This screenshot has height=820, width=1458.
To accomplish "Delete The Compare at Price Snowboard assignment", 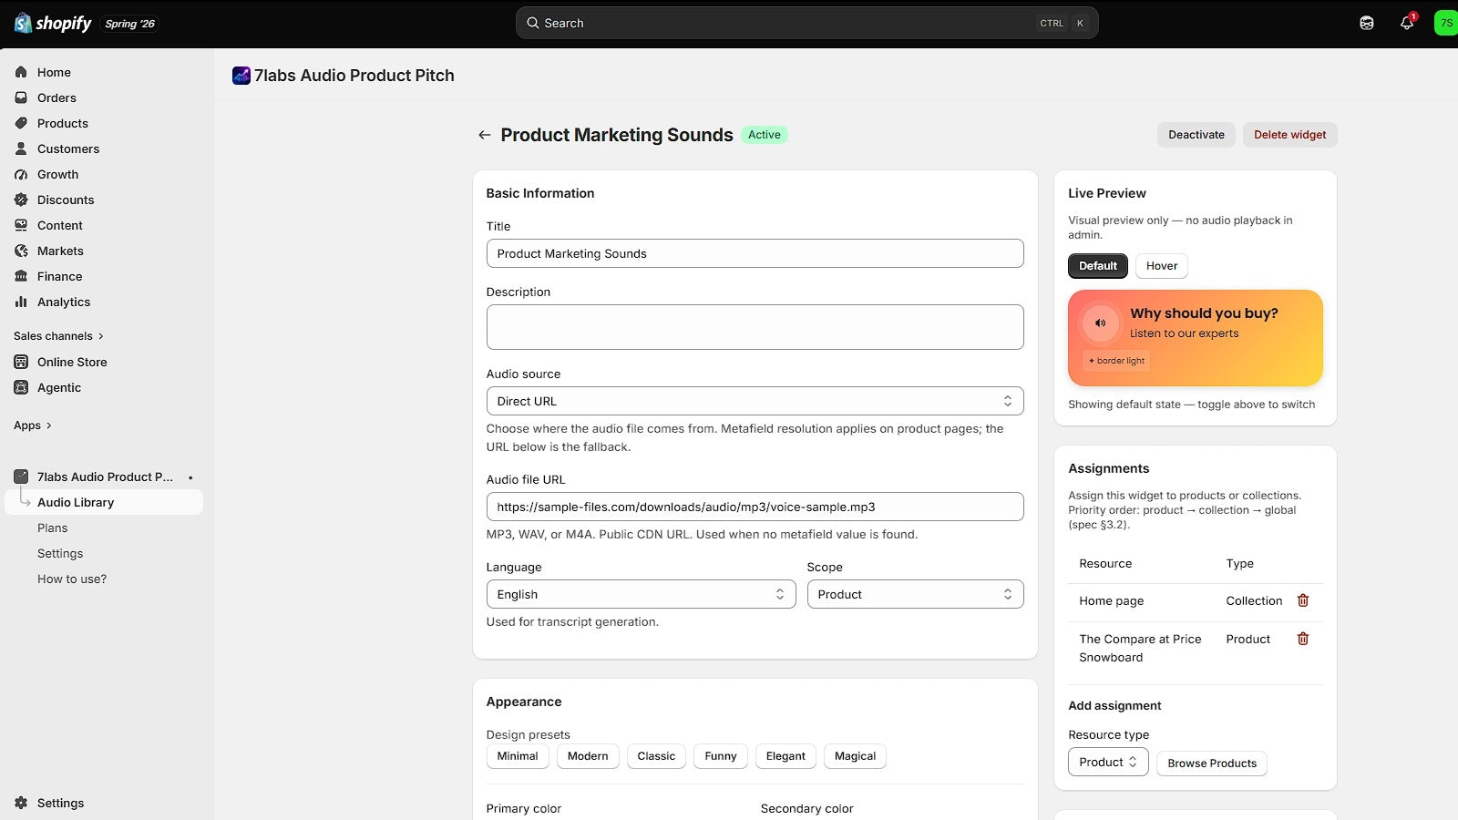I will [1303, 639].
